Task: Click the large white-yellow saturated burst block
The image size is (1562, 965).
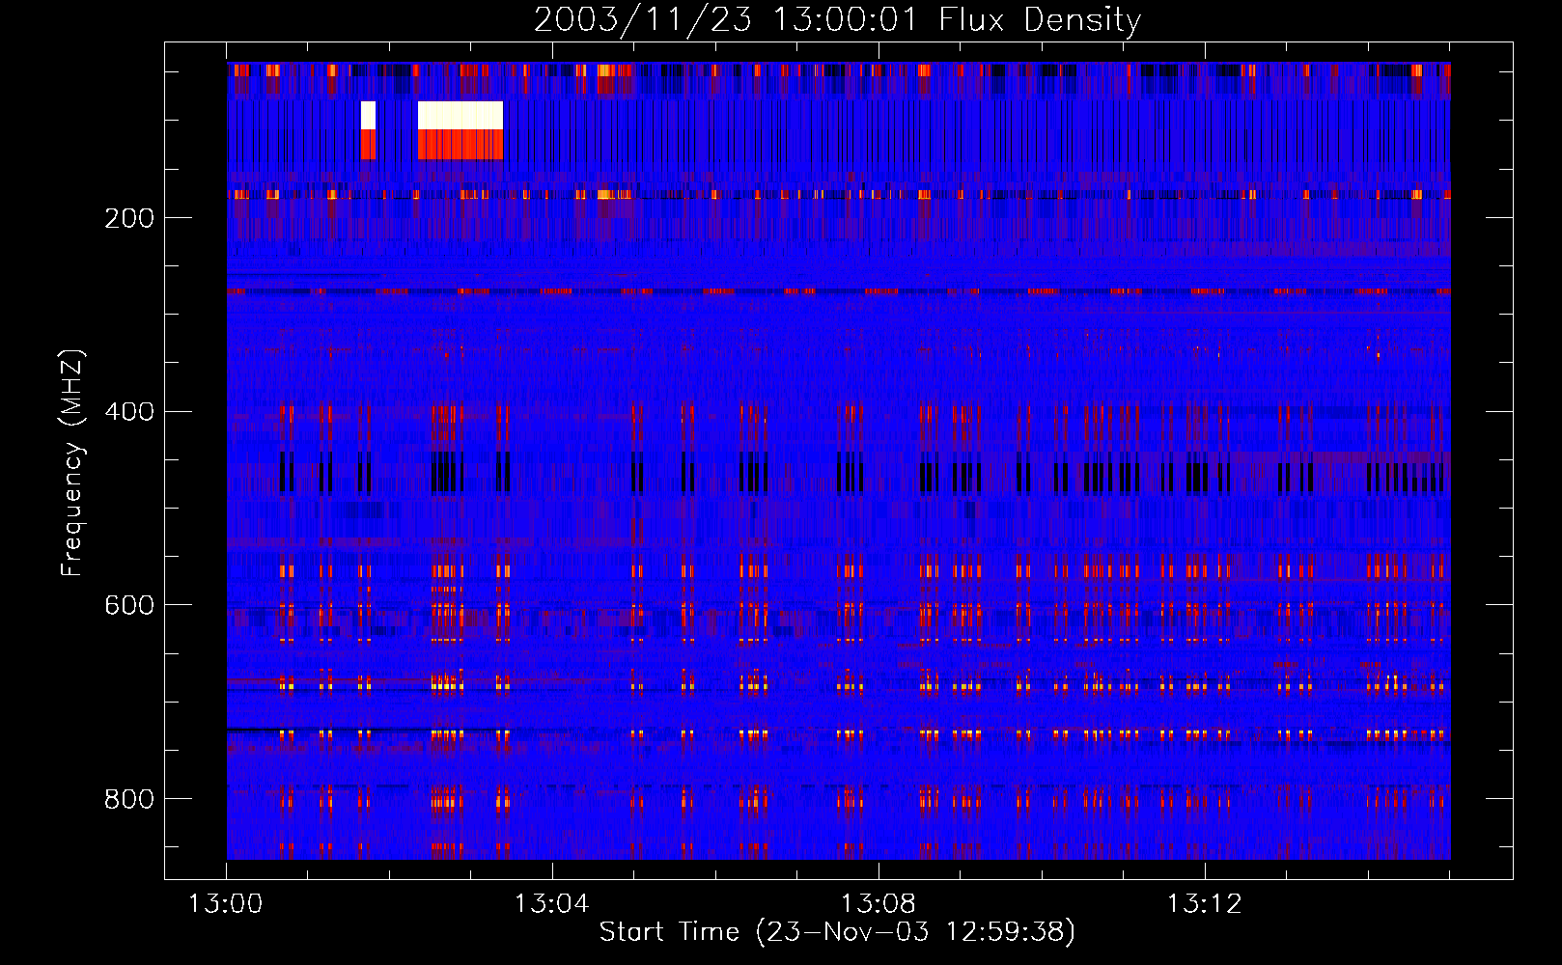Action: (x=460, y=116)
